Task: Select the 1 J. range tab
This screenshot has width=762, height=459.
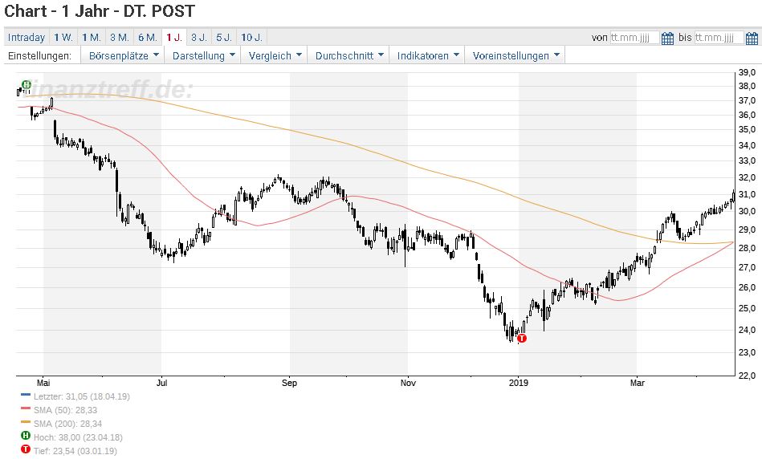Action: click(x=174, y=38)
